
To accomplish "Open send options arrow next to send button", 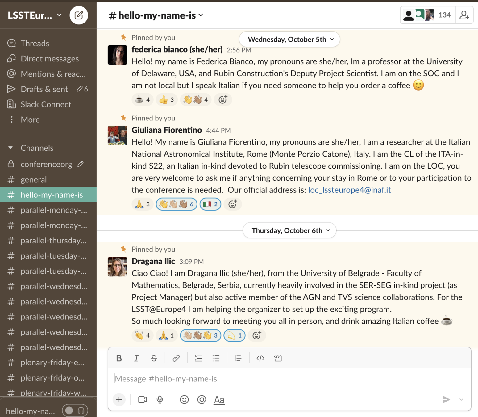I will 461,399.
